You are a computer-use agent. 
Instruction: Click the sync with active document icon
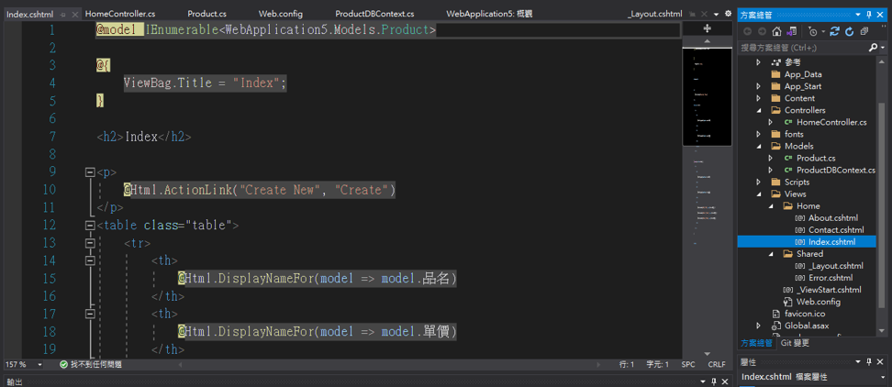[835, 32]
